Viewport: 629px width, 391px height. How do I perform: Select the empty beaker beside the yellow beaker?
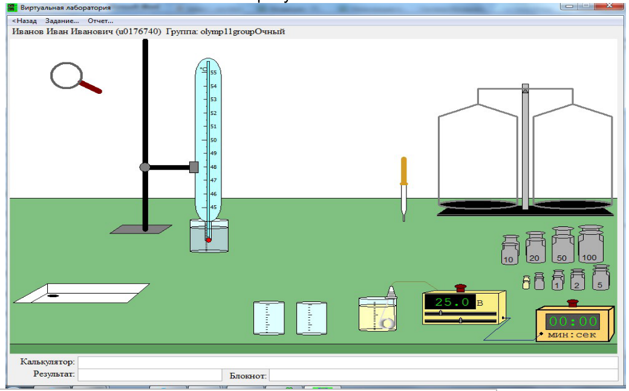click(x=311, y=318)
